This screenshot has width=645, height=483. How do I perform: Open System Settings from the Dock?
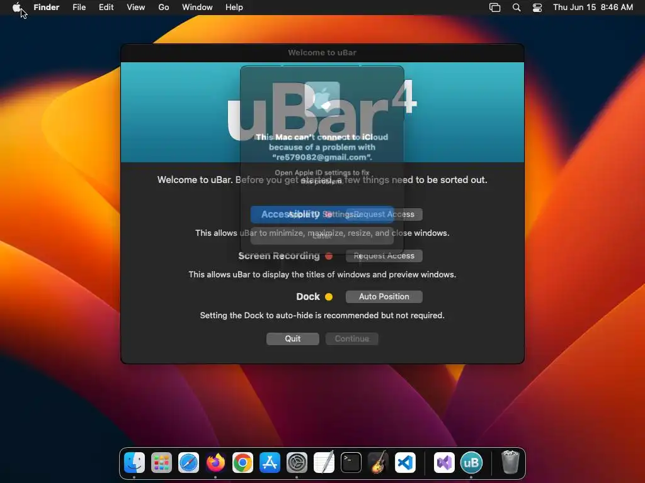coord(297,463)
